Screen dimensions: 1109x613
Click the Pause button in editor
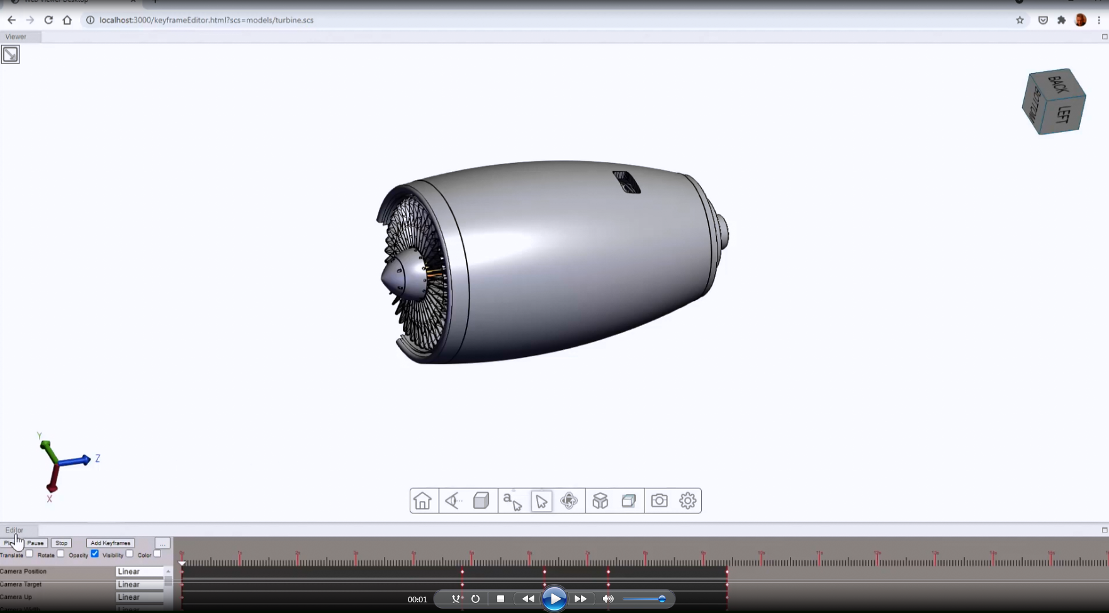click(x=35, y=543)
